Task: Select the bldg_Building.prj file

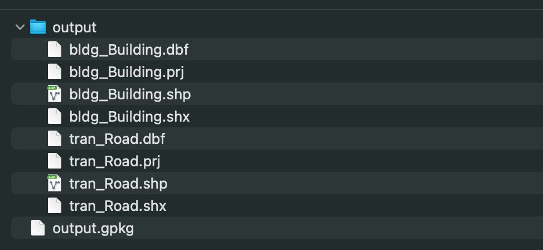Action: pyautogui.click(x=127, y=72)
